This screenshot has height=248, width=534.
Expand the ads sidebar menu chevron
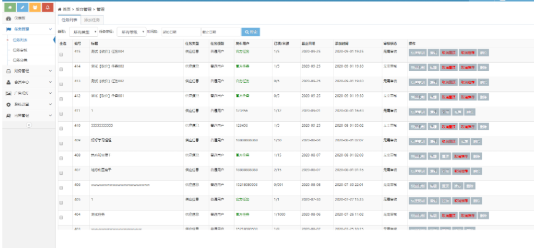pyautogui.click(x=50, y=93)
